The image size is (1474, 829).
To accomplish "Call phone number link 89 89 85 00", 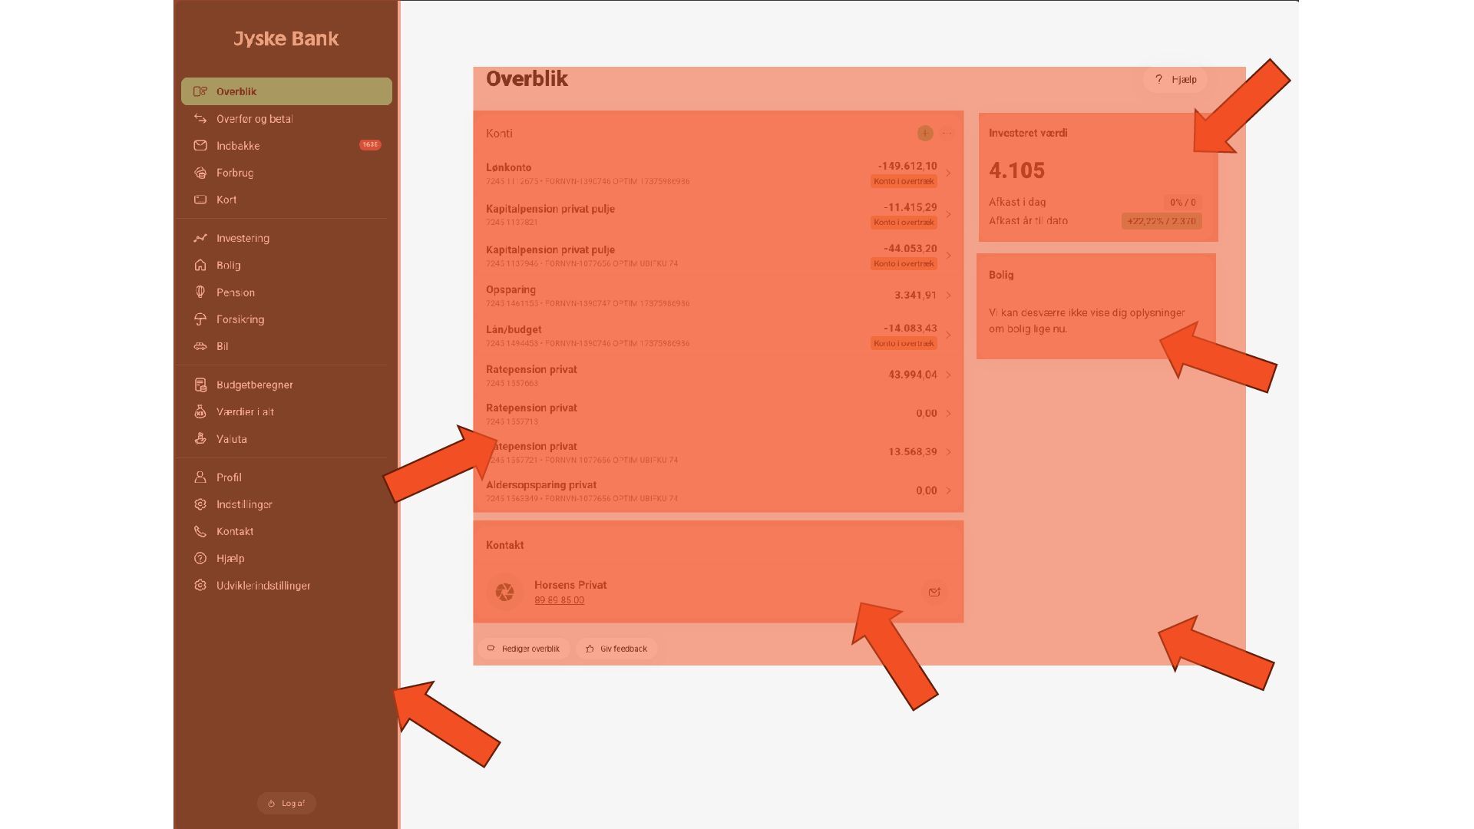I will (559, 600).
